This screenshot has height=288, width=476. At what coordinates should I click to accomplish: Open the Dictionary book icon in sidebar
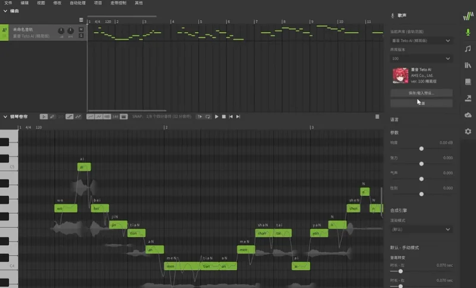point(468,82)
